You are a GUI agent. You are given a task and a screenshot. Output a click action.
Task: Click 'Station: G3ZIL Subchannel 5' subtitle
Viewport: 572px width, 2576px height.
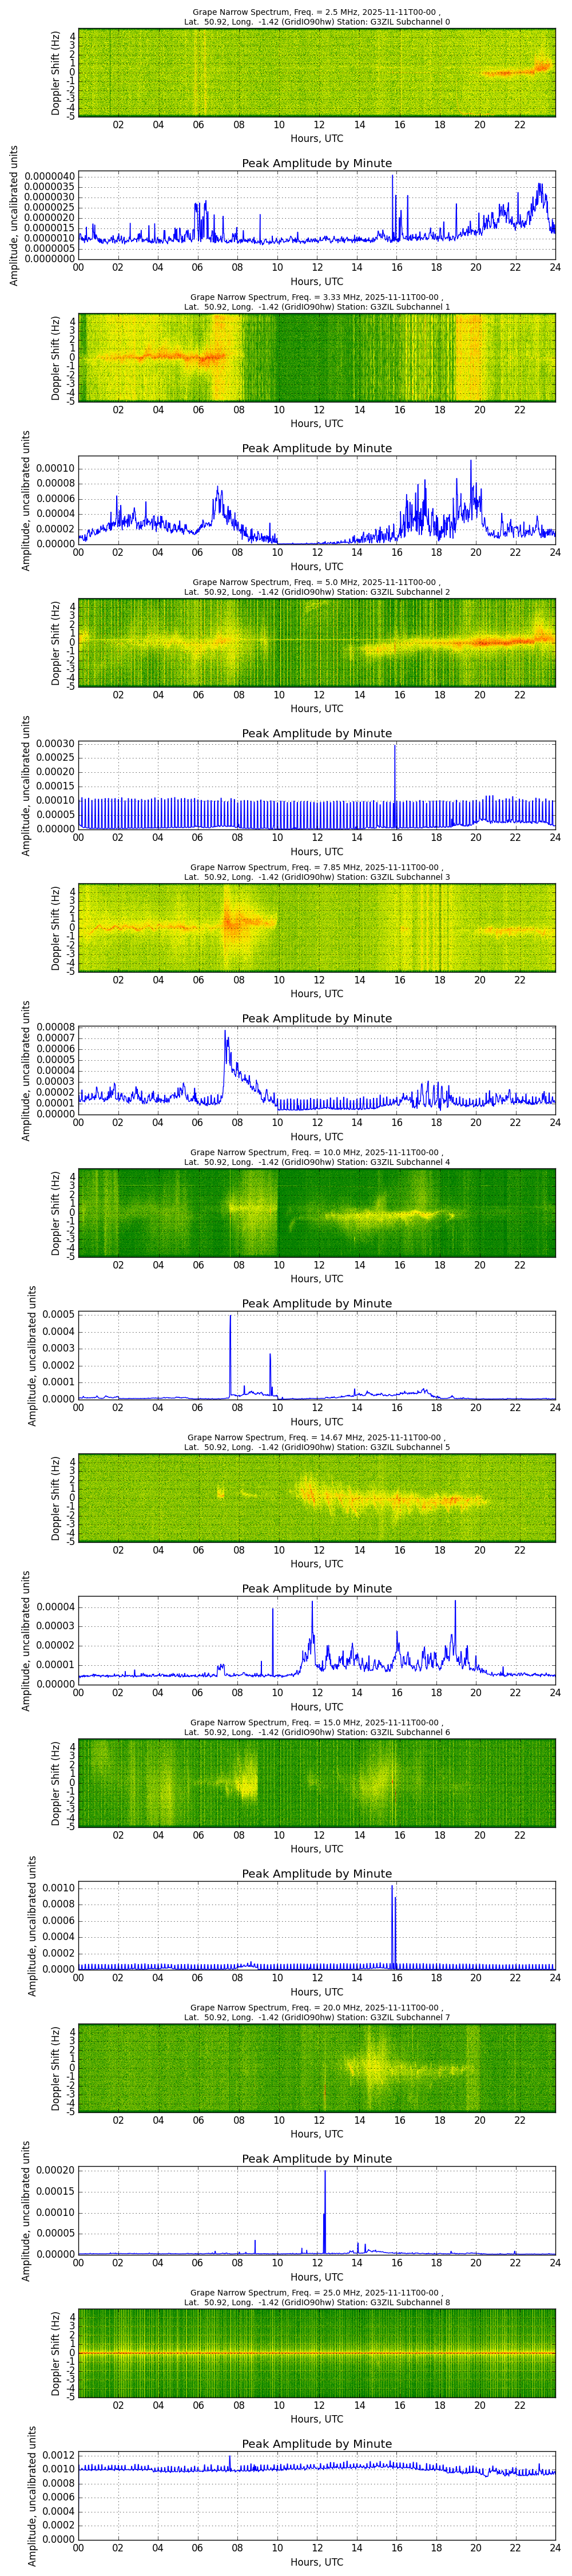(x=393, y=1447)
